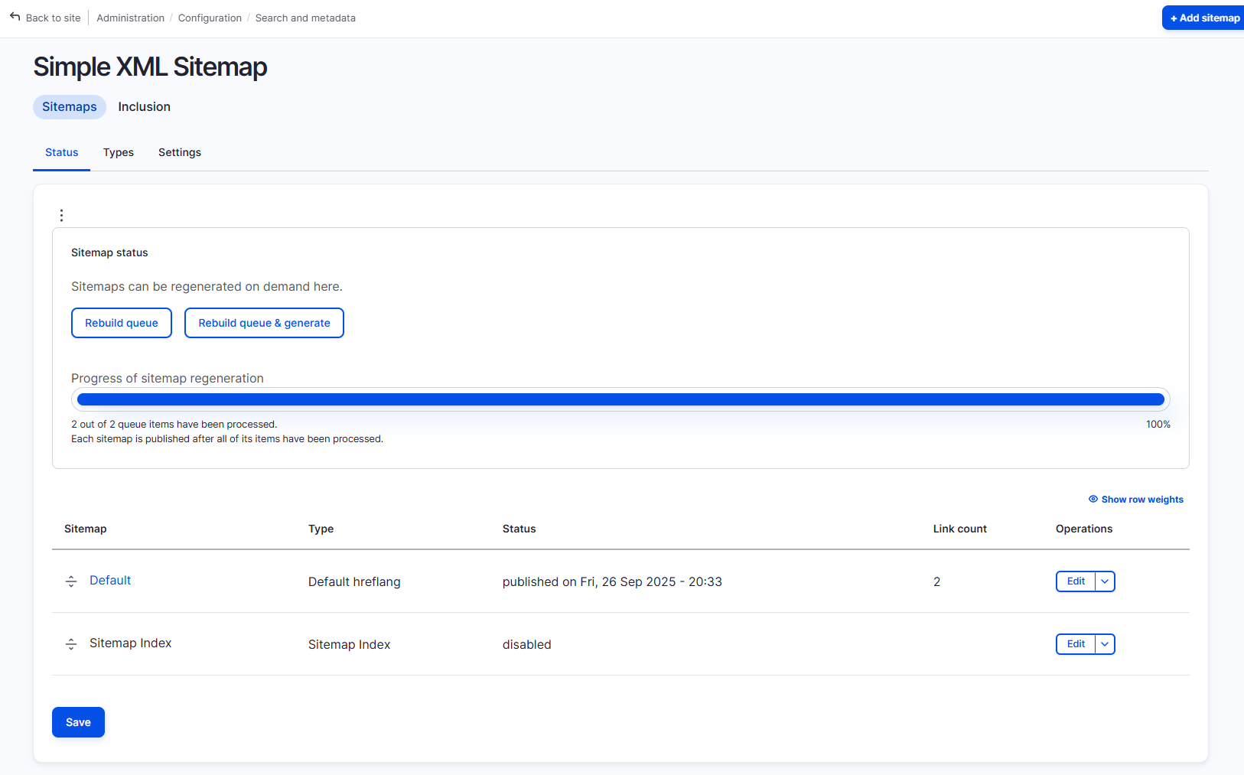The height and width of the screenshot is (775, 1244).
Task: Open the Settings tab
Action: click(179, 152)
